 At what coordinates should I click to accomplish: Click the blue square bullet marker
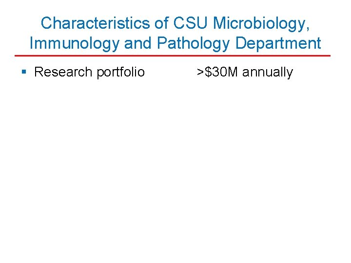[x=24, y=73]
